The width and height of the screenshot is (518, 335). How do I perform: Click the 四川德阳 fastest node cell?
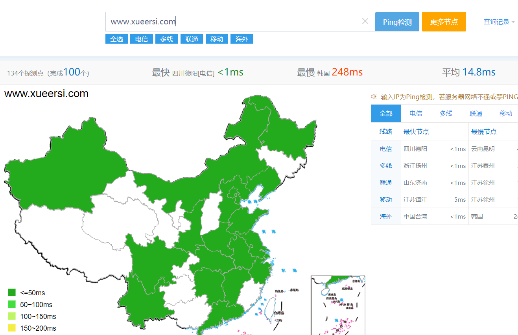click(415, 149)
